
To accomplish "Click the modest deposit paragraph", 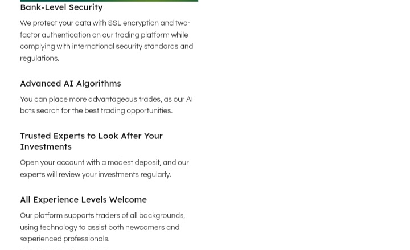I will [104, 169].
